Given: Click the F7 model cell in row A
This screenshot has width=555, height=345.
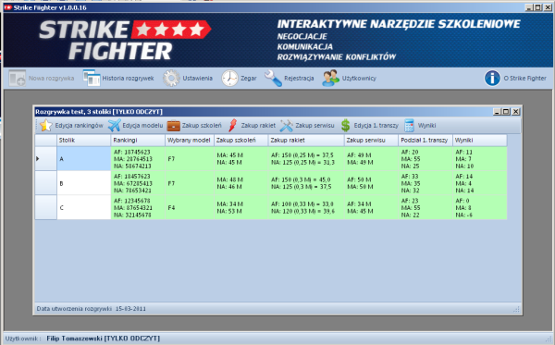Looking at the screenshot, I should (190, 158).
